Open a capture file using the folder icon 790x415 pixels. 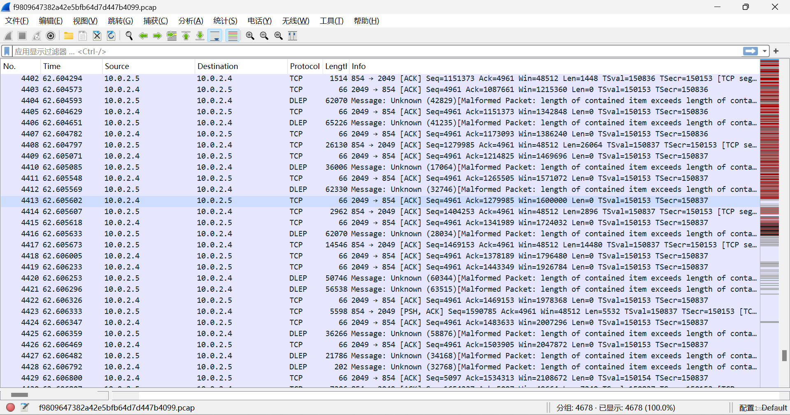point(68,36)
